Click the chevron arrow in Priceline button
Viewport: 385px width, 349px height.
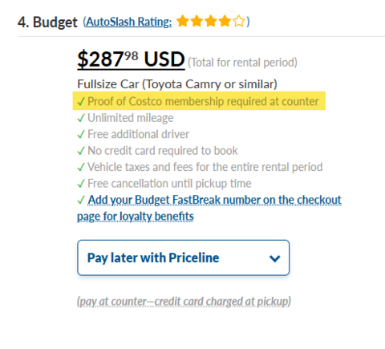(274, 258)
